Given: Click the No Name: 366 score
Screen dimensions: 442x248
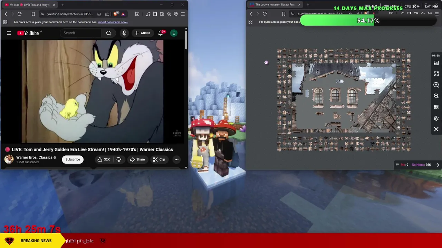Looking at the screenshot, I should tap(421, 165).
